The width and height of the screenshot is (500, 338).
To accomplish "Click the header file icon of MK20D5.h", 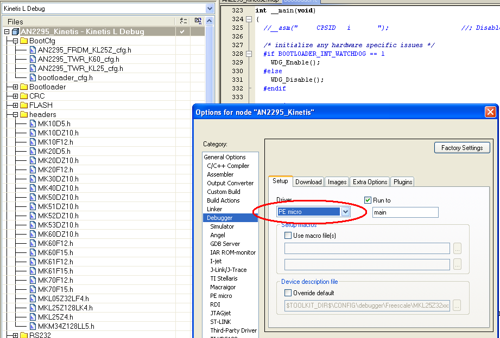I will click(33, 152).
